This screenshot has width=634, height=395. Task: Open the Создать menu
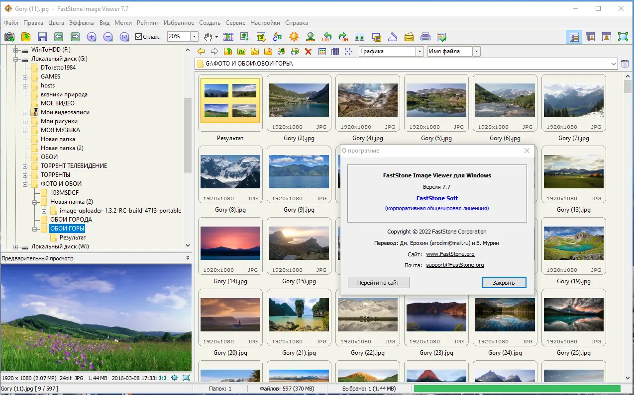click(x=210, y=23)
